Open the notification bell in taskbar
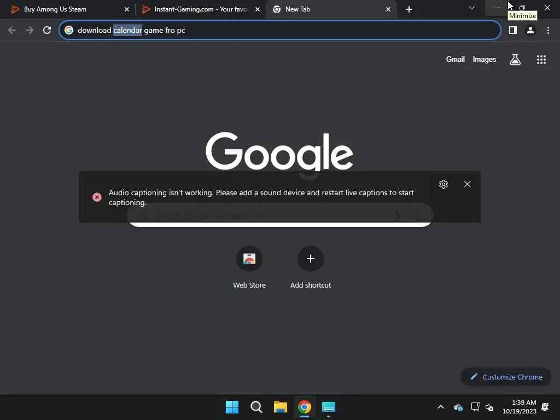 point(545,407)
